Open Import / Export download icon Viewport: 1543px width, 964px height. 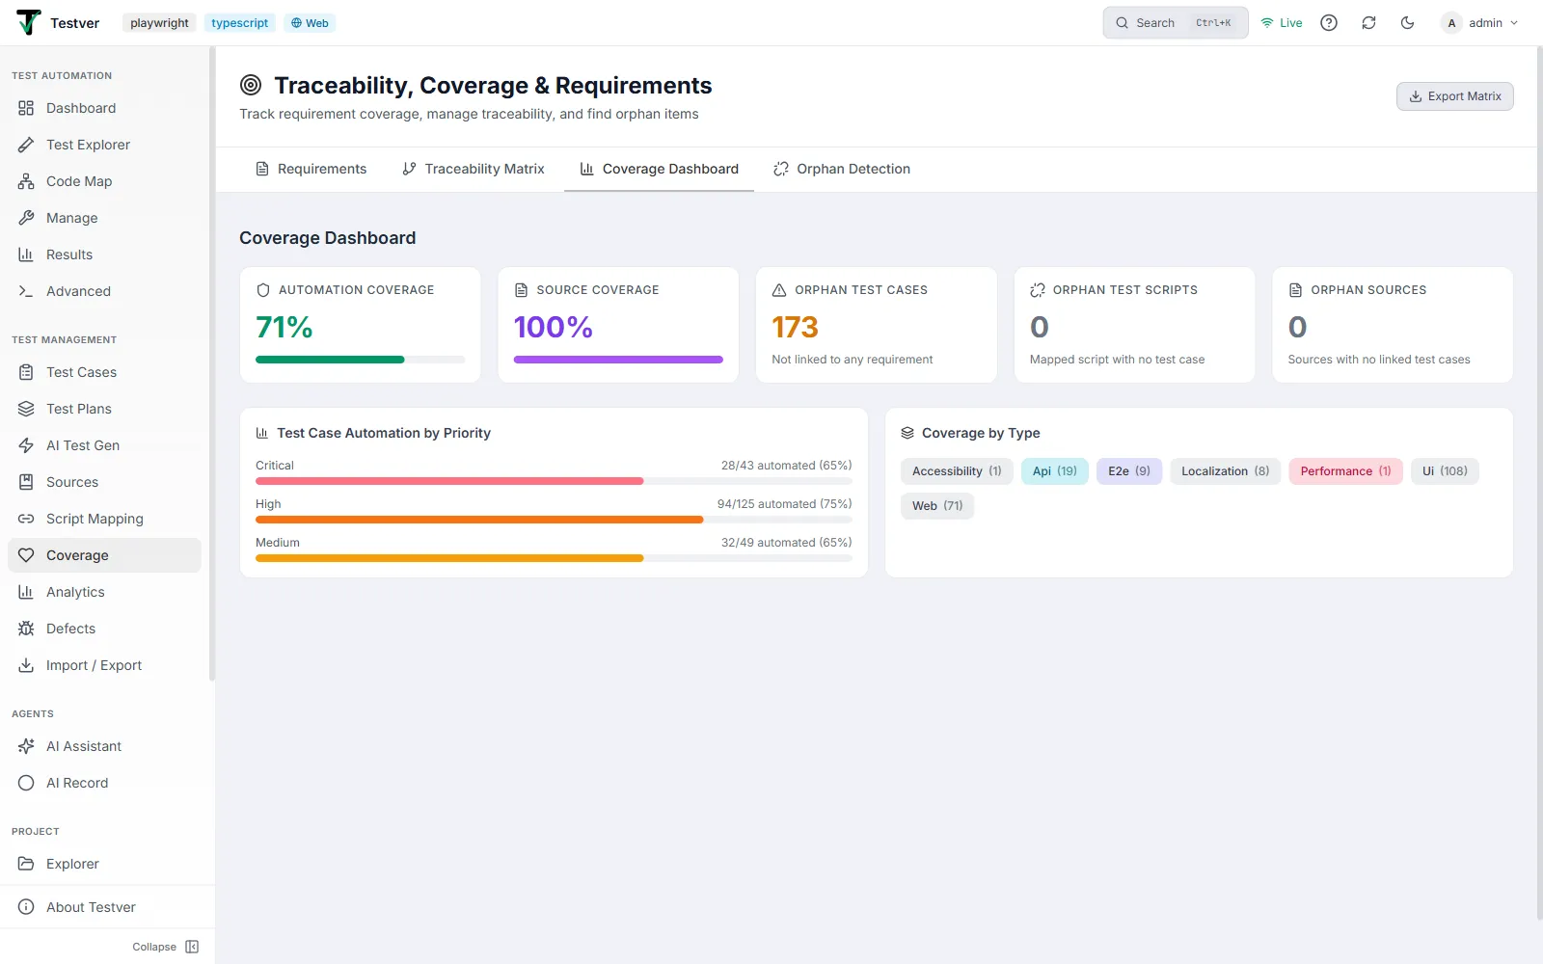(26, 665)
